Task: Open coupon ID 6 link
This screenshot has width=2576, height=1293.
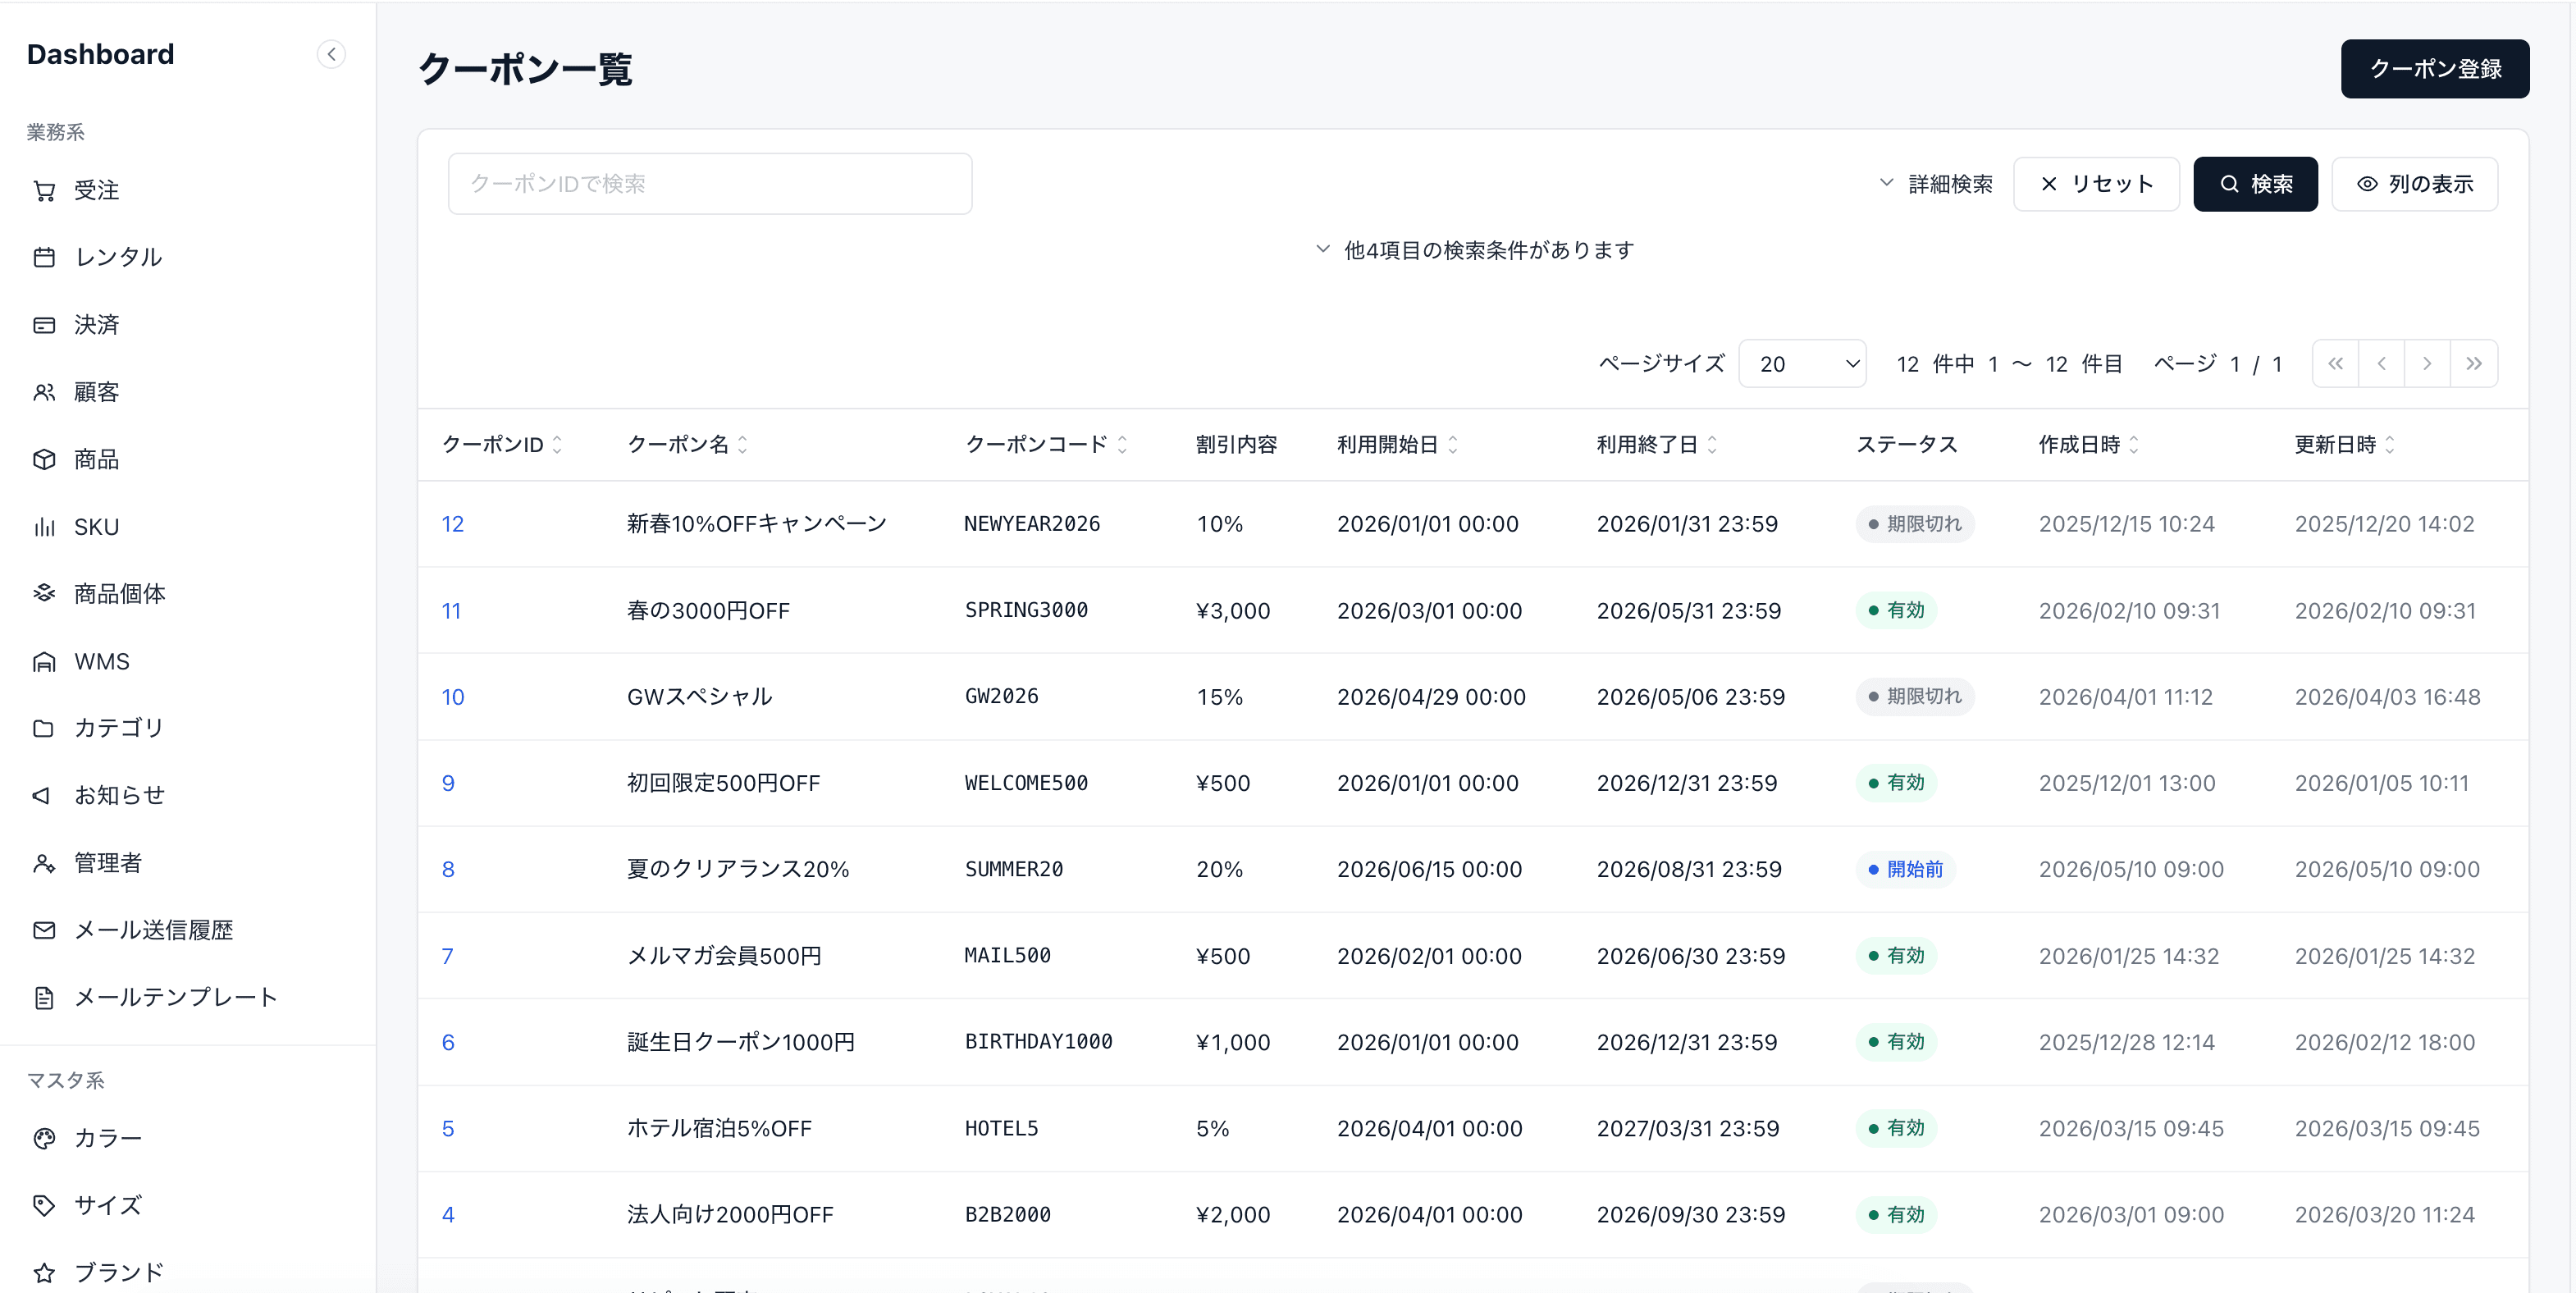Action: [x=448, y=1042]
